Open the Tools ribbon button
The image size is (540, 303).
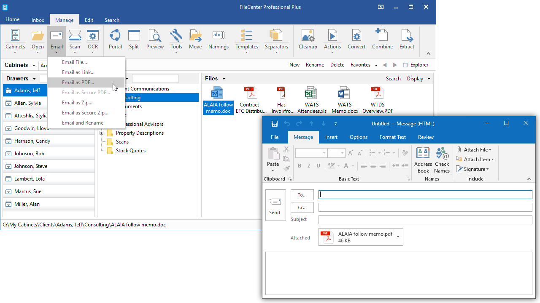(x=176, y=40)
